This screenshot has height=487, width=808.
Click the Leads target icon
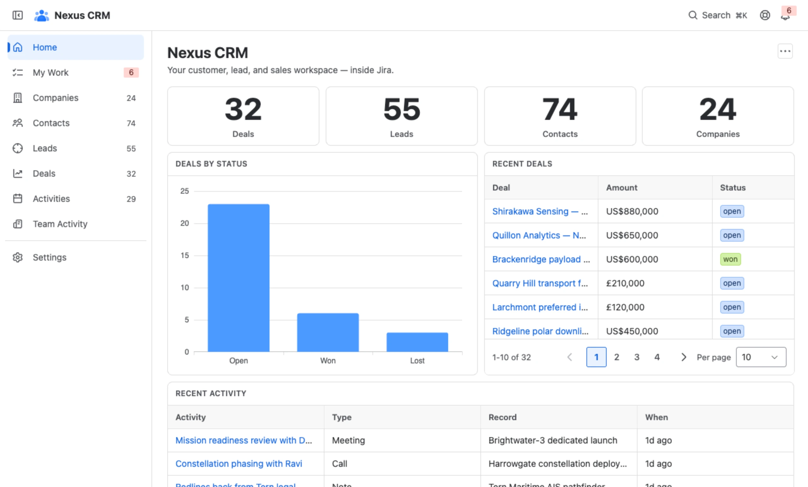18,148
